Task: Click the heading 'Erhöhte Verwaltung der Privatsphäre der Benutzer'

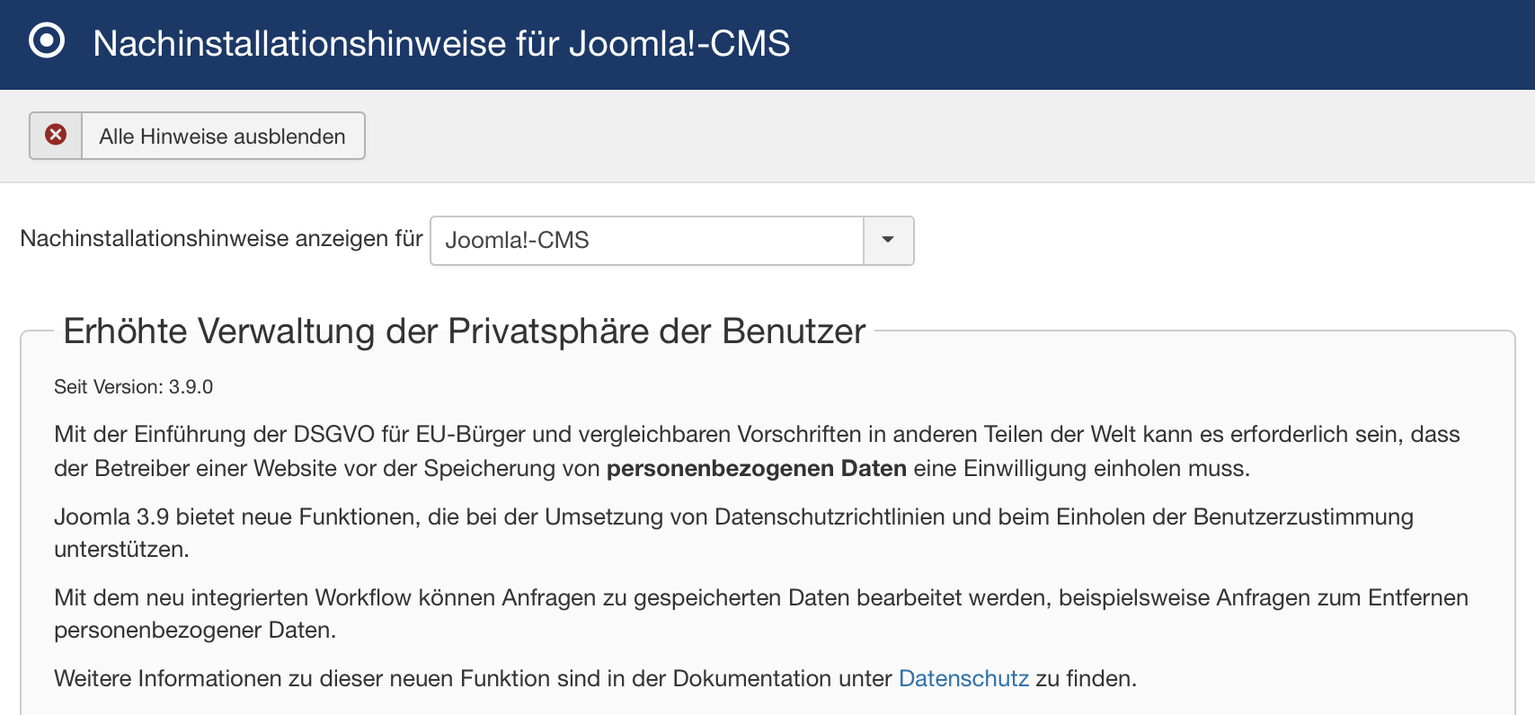Action: 465,331
